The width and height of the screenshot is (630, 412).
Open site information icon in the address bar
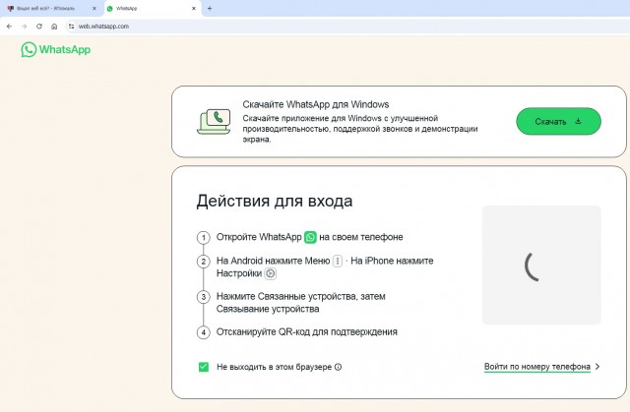coord(71,27)
